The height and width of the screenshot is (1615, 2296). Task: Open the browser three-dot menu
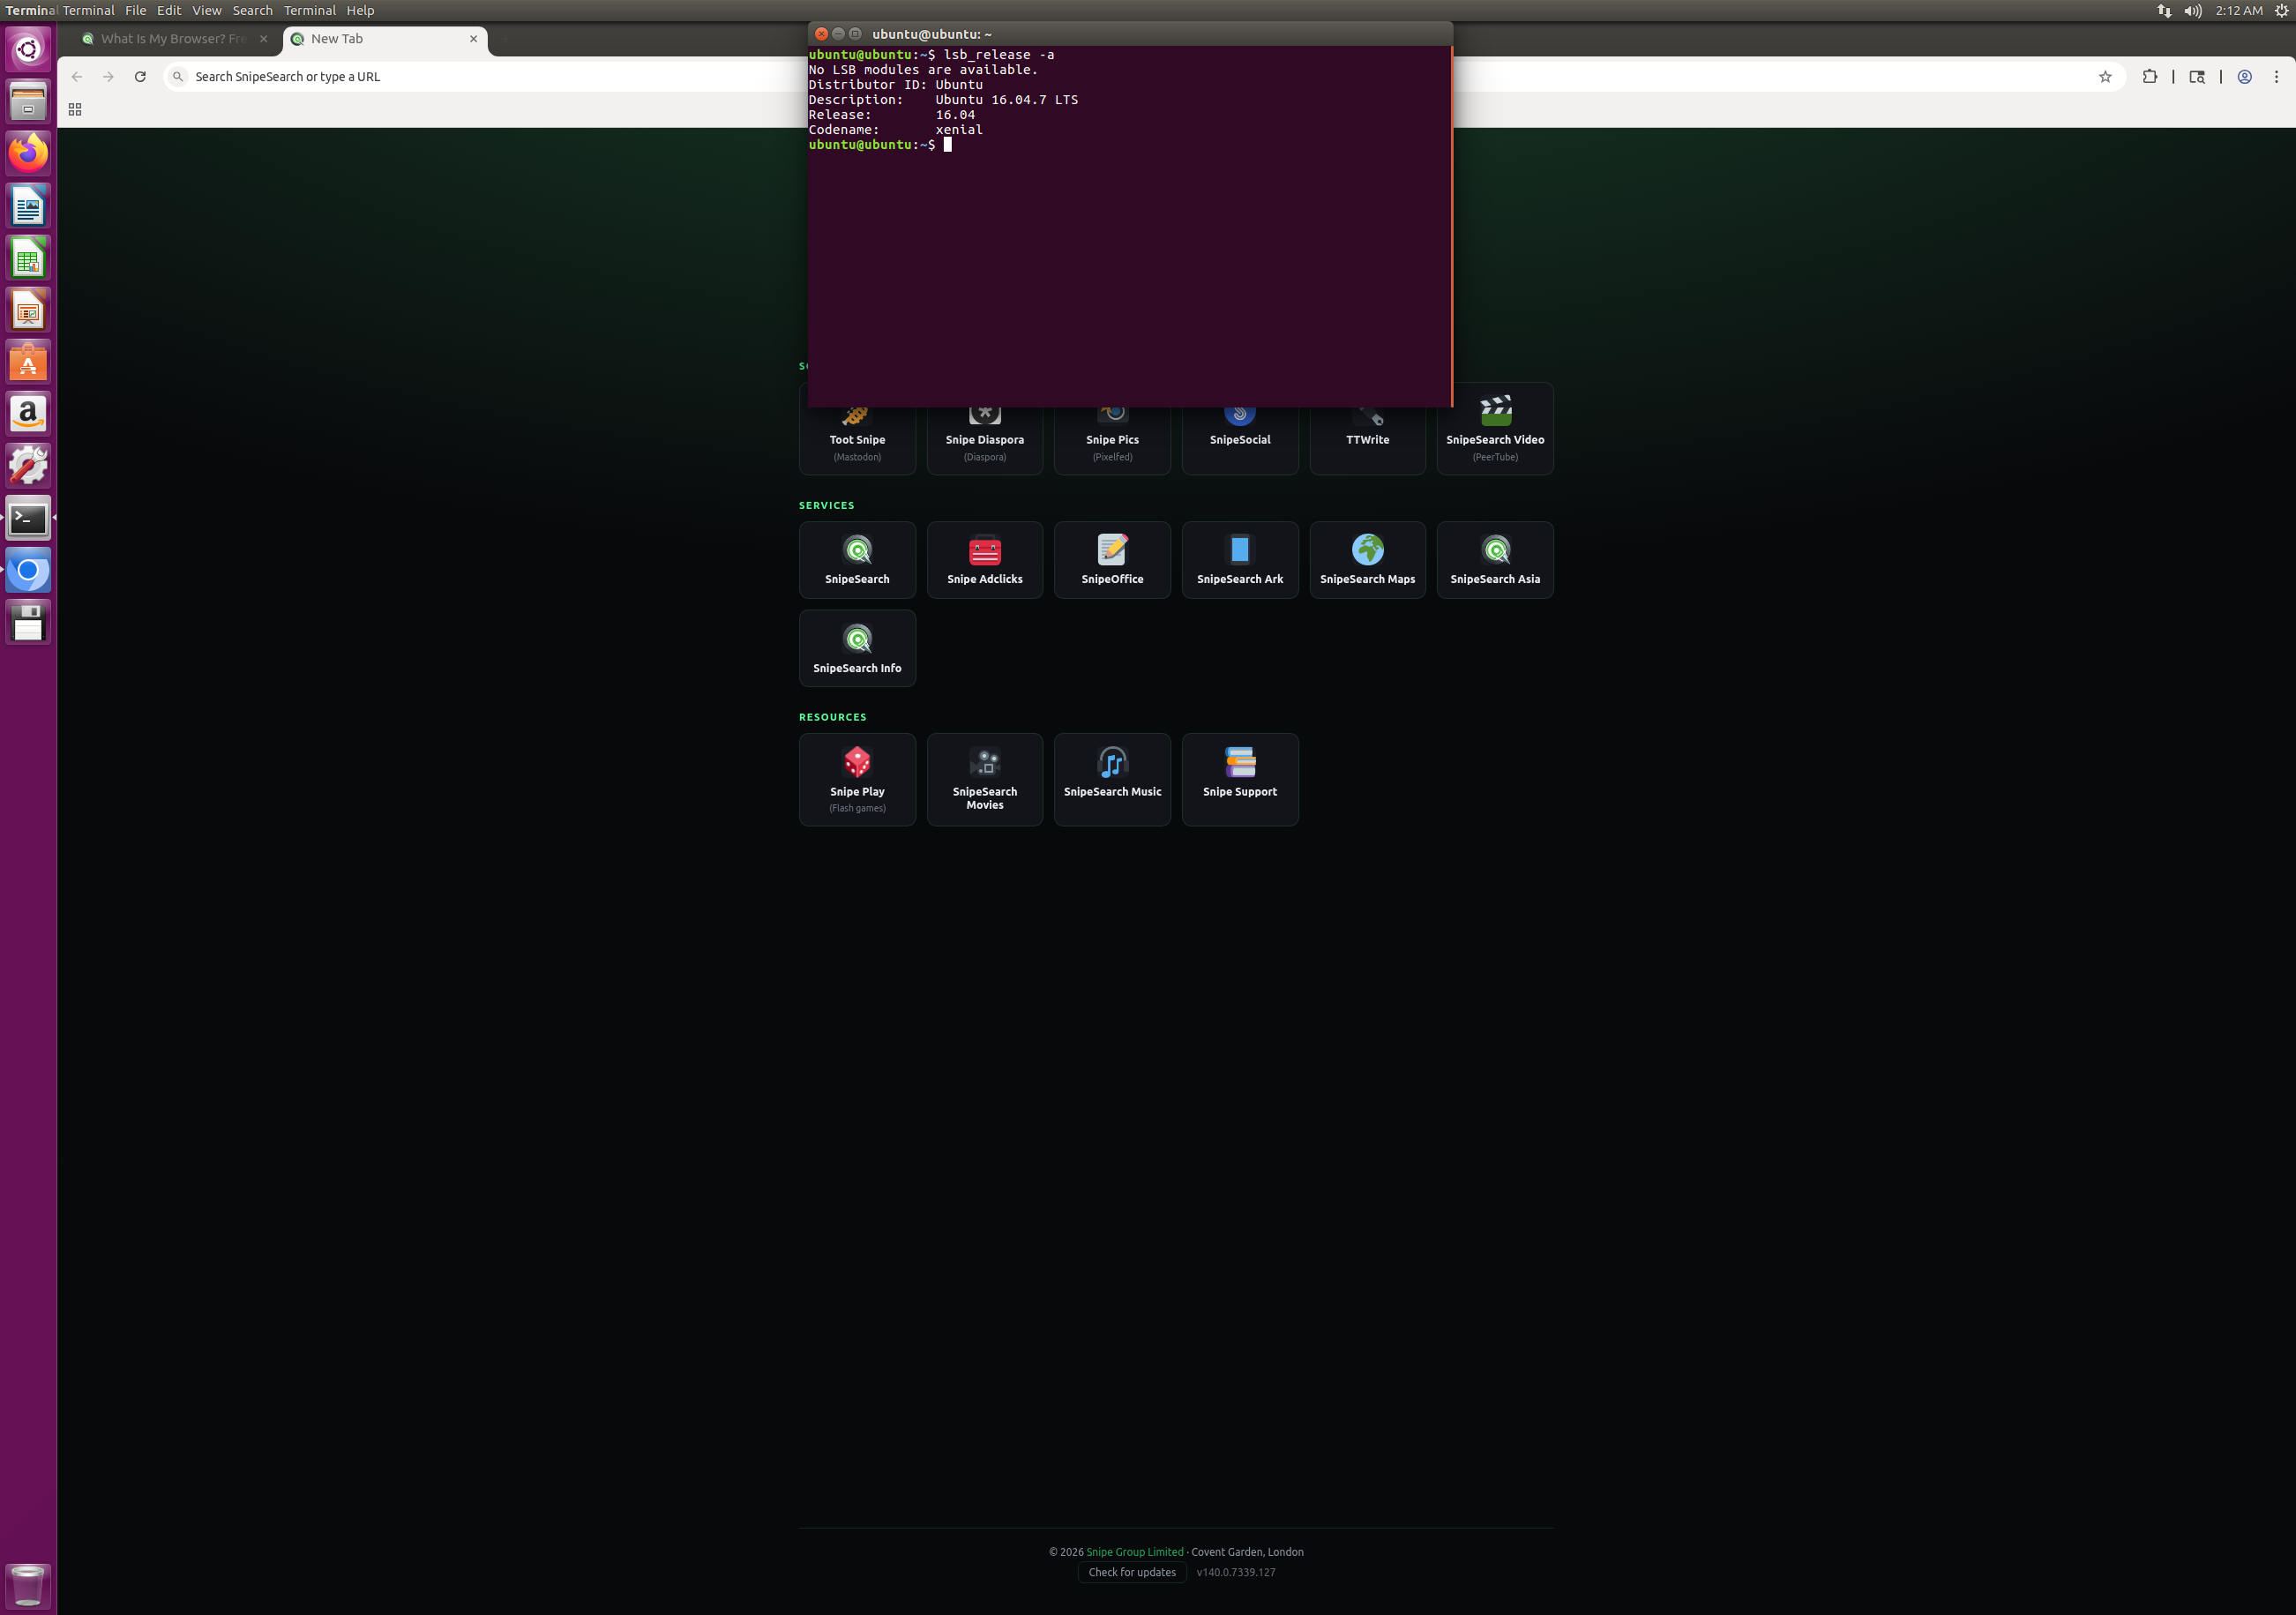point(2276,77)
